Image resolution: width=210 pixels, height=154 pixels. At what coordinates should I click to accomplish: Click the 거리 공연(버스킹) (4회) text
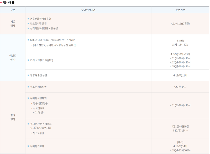41,60
